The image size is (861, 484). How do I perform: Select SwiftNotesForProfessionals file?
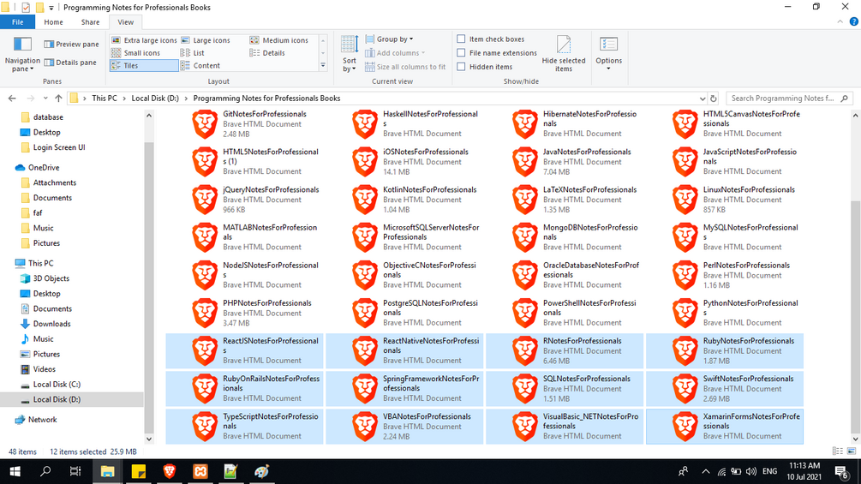pyautogui.click(x=725, y=389)
